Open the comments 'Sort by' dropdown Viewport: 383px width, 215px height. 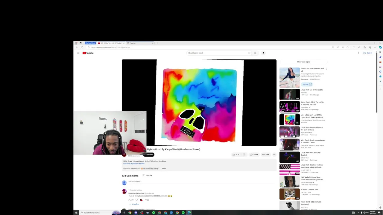147,175
